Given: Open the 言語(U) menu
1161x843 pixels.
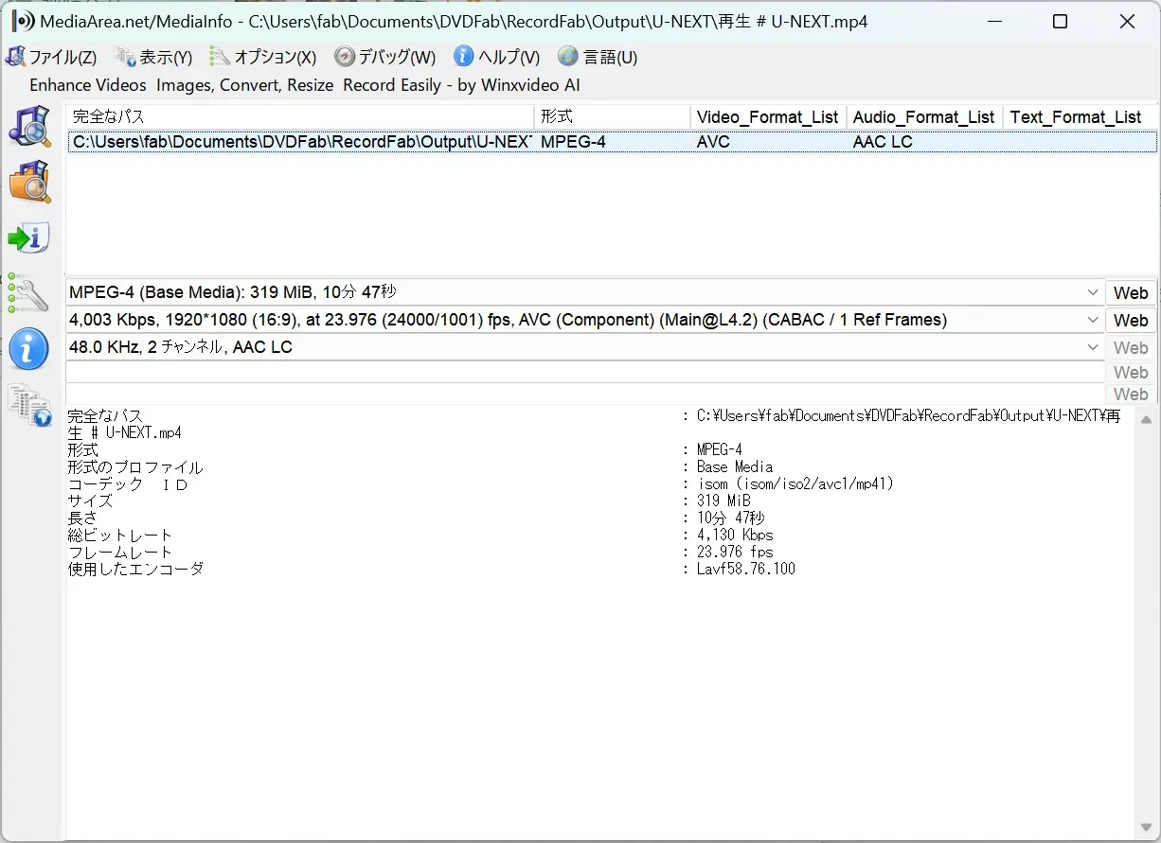Looking at the screenshot, I should [x=610, y=58].
